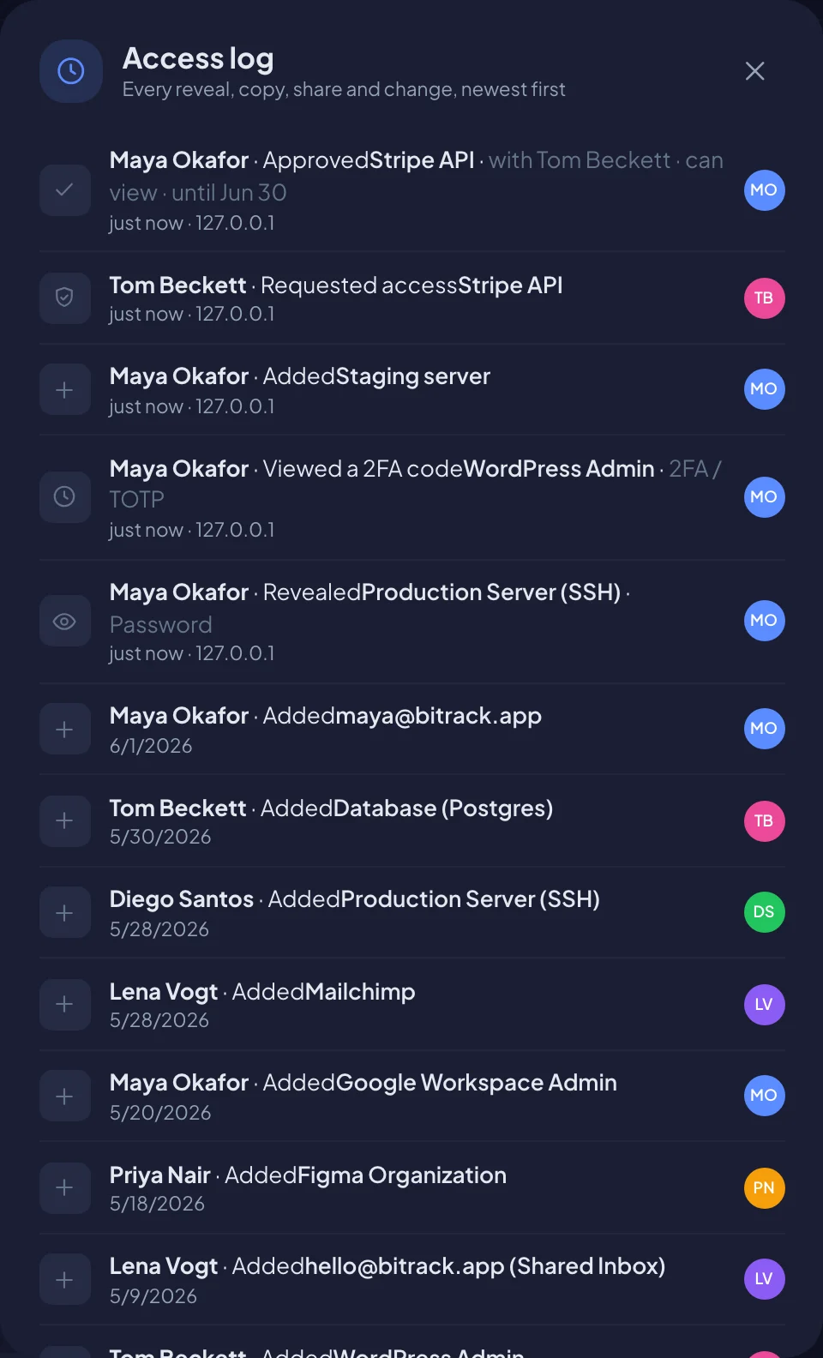Image resolution: width=823 pixels, height=1358 pixels.
Task: Select 'Maya Okafor · Added Staging server' text
Action: pos(300,376)
